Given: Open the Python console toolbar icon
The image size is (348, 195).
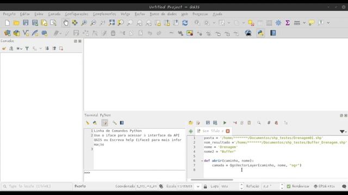Looking at the screenshot, I should pyautogui.click(x=260, y=33).
